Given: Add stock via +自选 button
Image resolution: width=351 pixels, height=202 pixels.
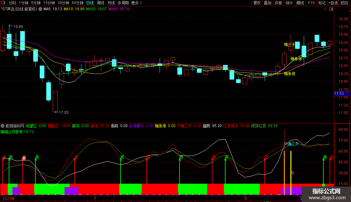Looking at the screenshot, I should click(x=333, y=3).
